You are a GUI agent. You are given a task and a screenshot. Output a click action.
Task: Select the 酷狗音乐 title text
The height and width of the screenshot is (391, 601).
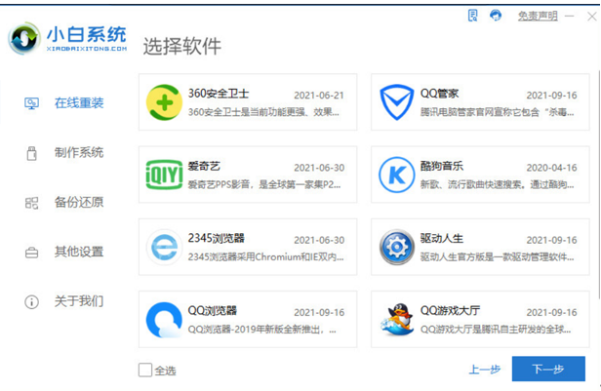tap(442, 166)
